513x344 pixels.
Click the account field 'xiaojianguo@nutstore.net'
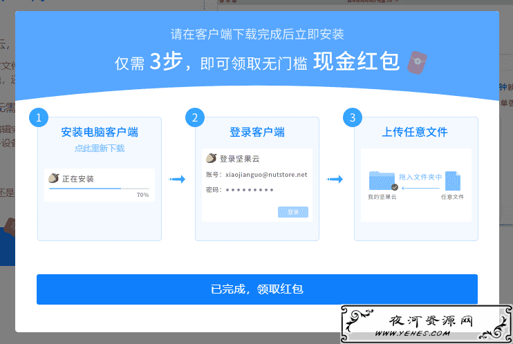pyautogui.click(x=266, y=175)
